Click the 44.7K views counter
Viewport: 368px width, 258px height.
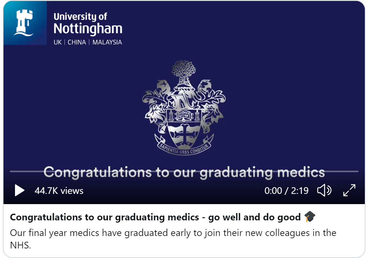coord(59,191)
